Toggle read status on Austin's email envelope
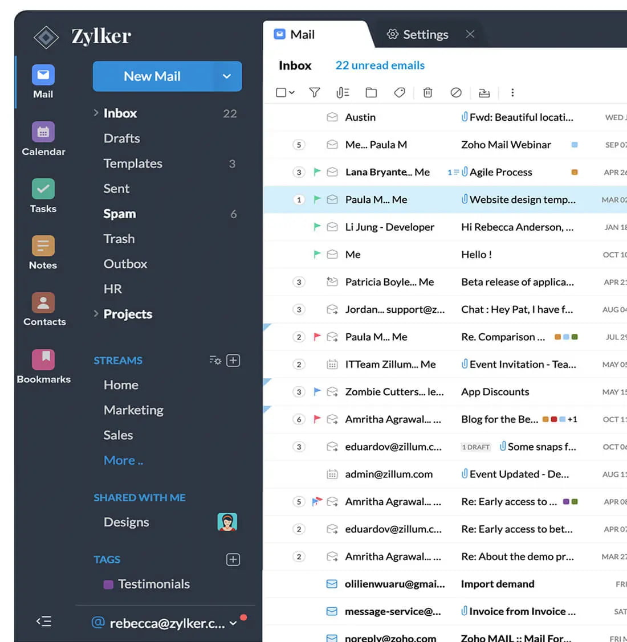The height and width of the screenshot is (642, 627). point(332,117)
